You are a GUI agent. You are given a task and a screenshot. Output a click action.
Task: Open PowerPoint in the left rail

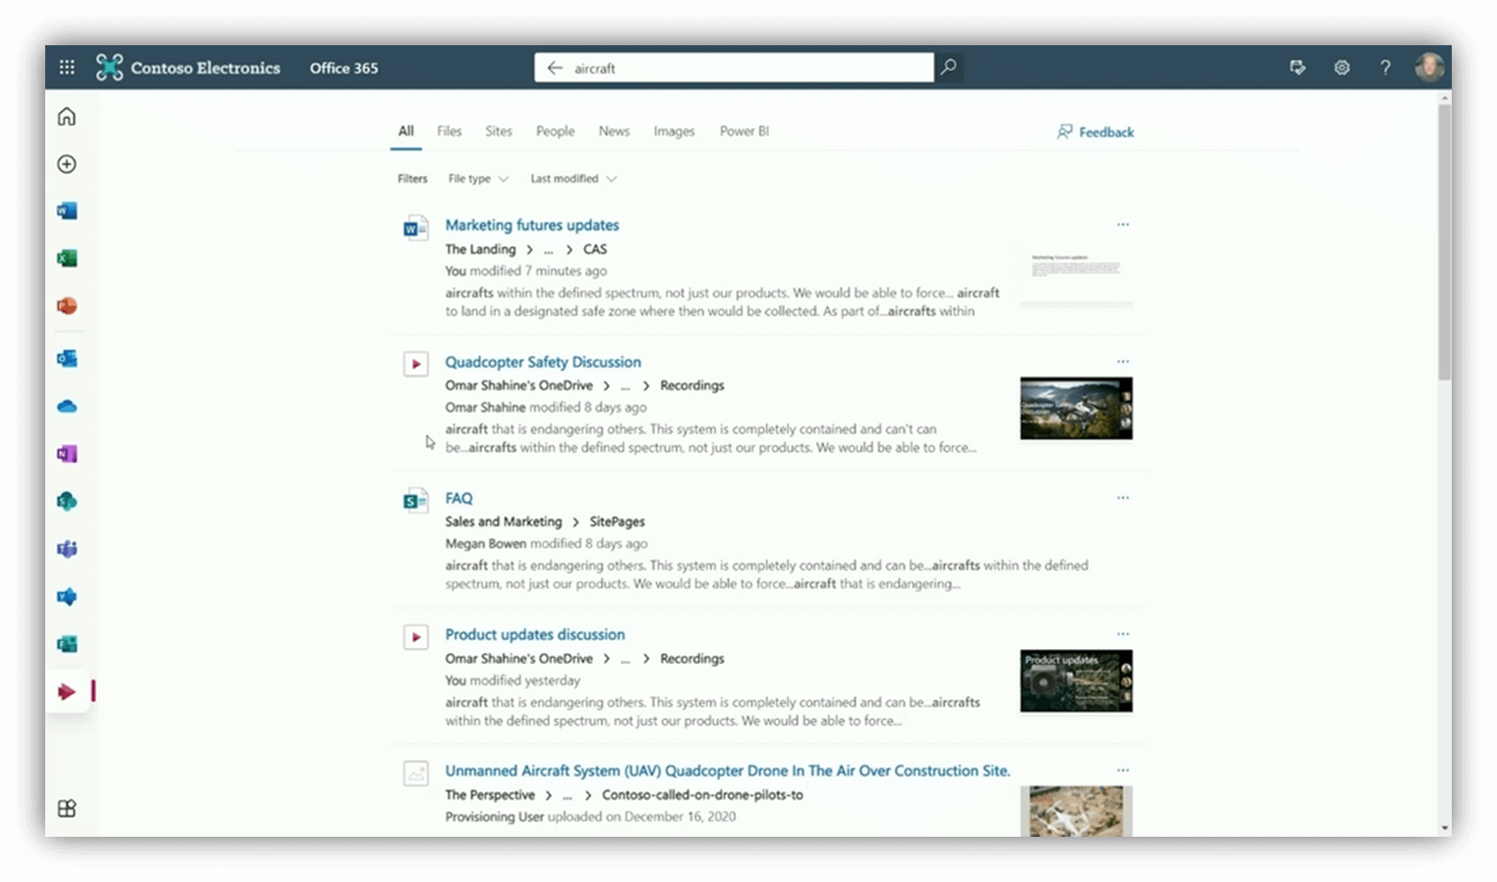67,306
